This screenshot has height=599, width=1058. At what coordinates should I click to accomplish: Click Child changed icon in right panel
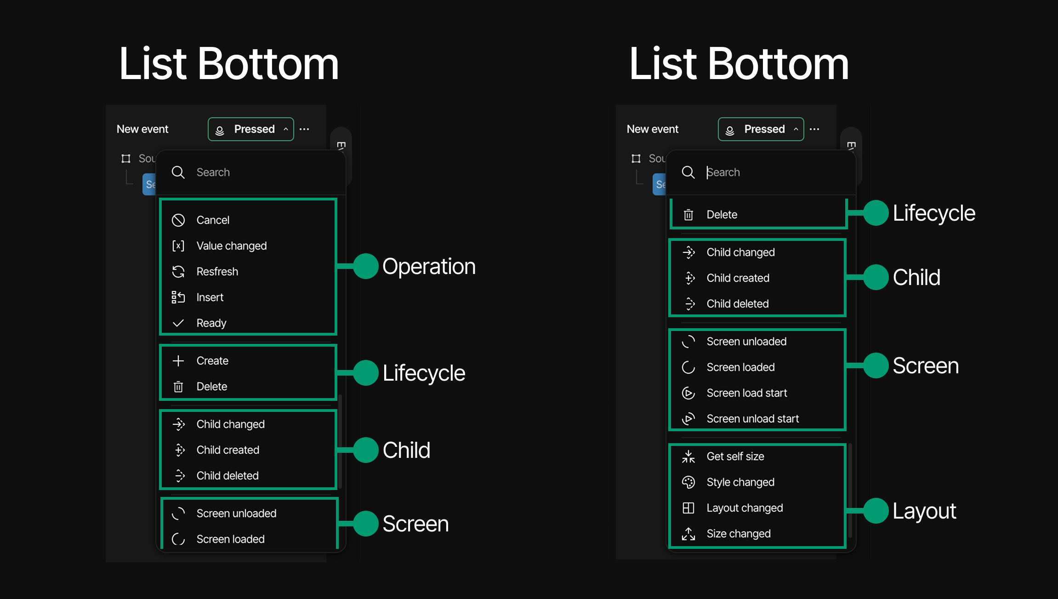pos(689,252)
